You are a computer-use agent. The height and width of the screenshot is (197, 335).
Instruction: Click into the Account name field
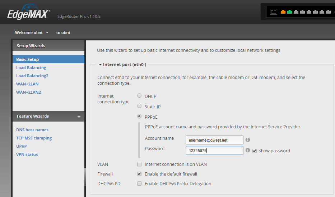[x=214, y=140]
